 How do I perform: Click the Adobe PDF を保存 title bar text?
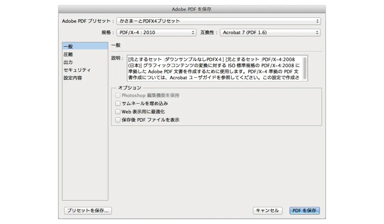point(192,9)
